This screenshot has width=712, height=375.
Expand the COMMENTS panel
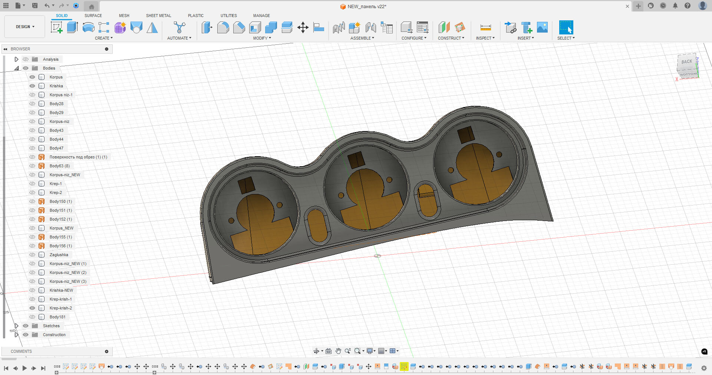(106, 351)
